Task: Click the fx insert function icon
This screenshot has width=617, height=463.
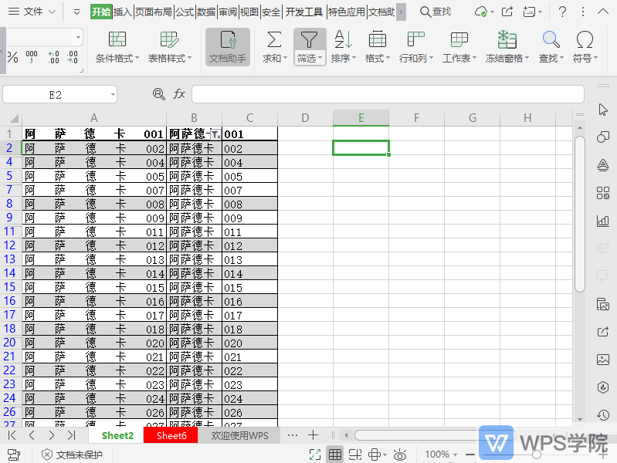Action: [x=179, y=94]
